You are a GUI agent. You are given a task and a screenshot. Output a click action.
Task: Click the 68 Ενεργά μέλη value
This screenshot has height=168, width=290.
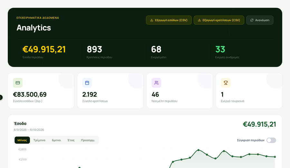[x=156, y=49]
